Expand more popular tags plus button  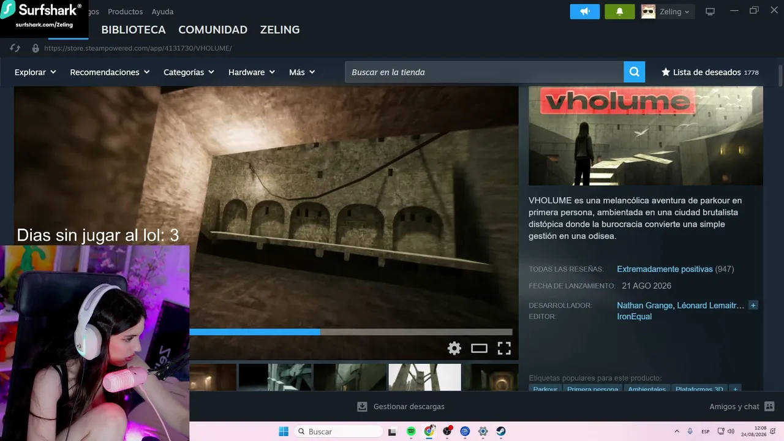click(x=736, y=389)
